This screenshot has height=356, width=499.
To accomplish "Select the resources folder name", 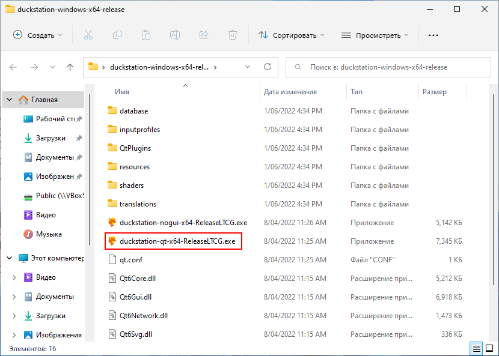I will coord(135,166).
